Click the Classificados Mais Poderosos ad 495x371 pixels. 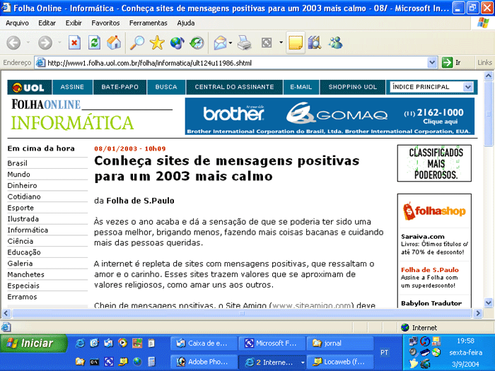pyautogui.click(x=434, y=163)
